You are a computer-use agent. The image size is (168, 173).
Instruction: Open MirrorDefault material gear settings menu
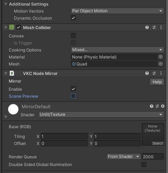tap(163, 106)
